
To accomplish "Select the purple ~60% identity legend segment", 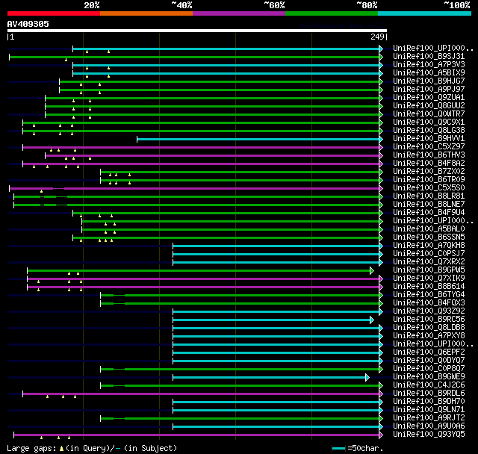I will tap(238, 13).
